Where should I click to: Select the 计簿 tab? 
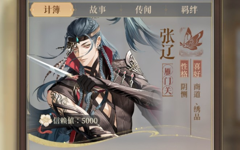tap(52, 10)
